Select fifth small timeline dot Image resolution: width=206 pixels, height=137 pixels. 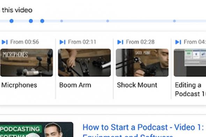108,21
